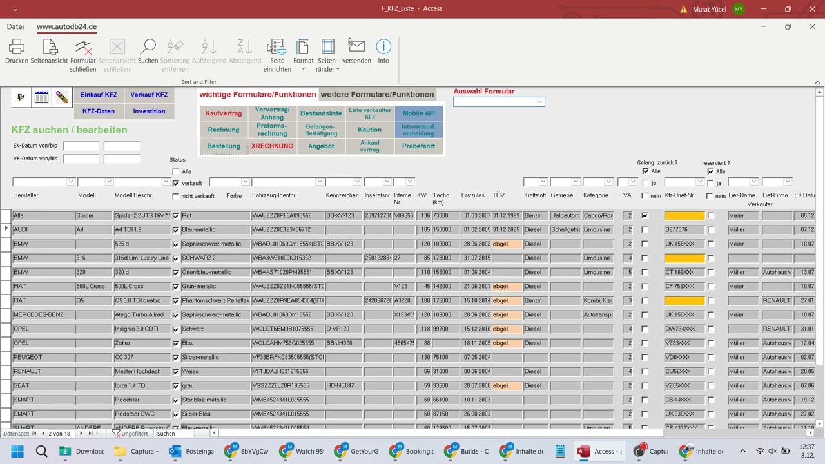The height and width of the screenshot is (464, 825).
Task: Click the versenden envelope icon
Action: coord(356,51)
